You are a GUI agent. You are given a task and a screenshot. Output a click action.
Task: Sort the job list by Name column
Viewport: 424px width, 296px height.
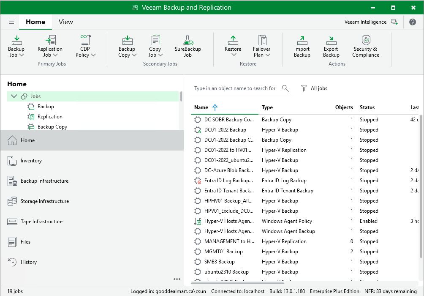click(201, 107)
